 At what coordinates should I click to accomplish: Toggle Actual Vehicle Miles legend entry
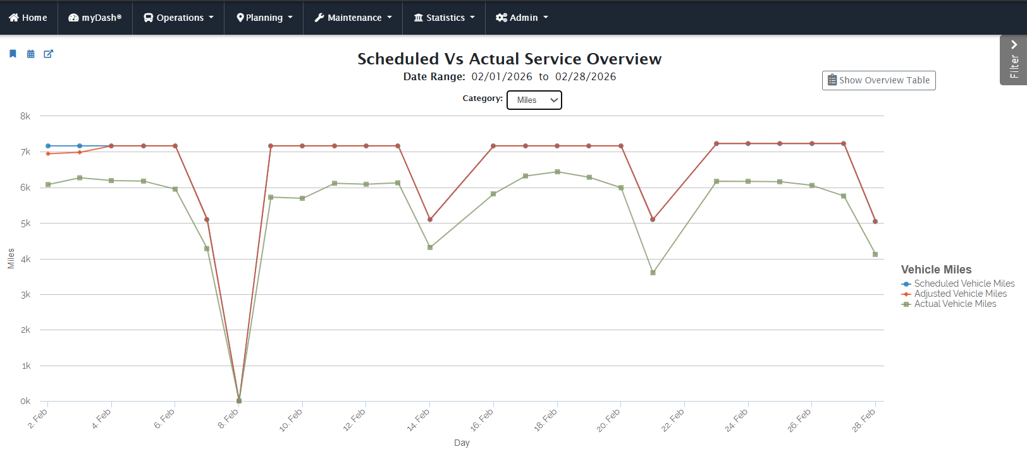[955, 304]
